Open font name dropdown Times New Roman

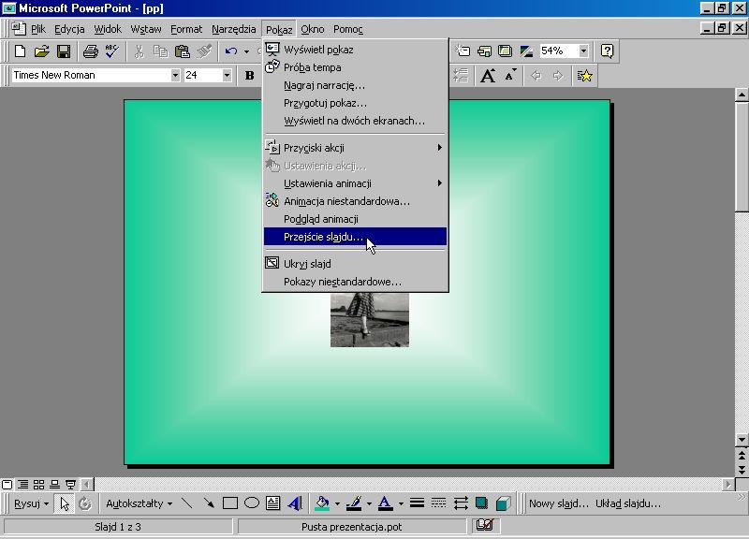tap(175, 76)
